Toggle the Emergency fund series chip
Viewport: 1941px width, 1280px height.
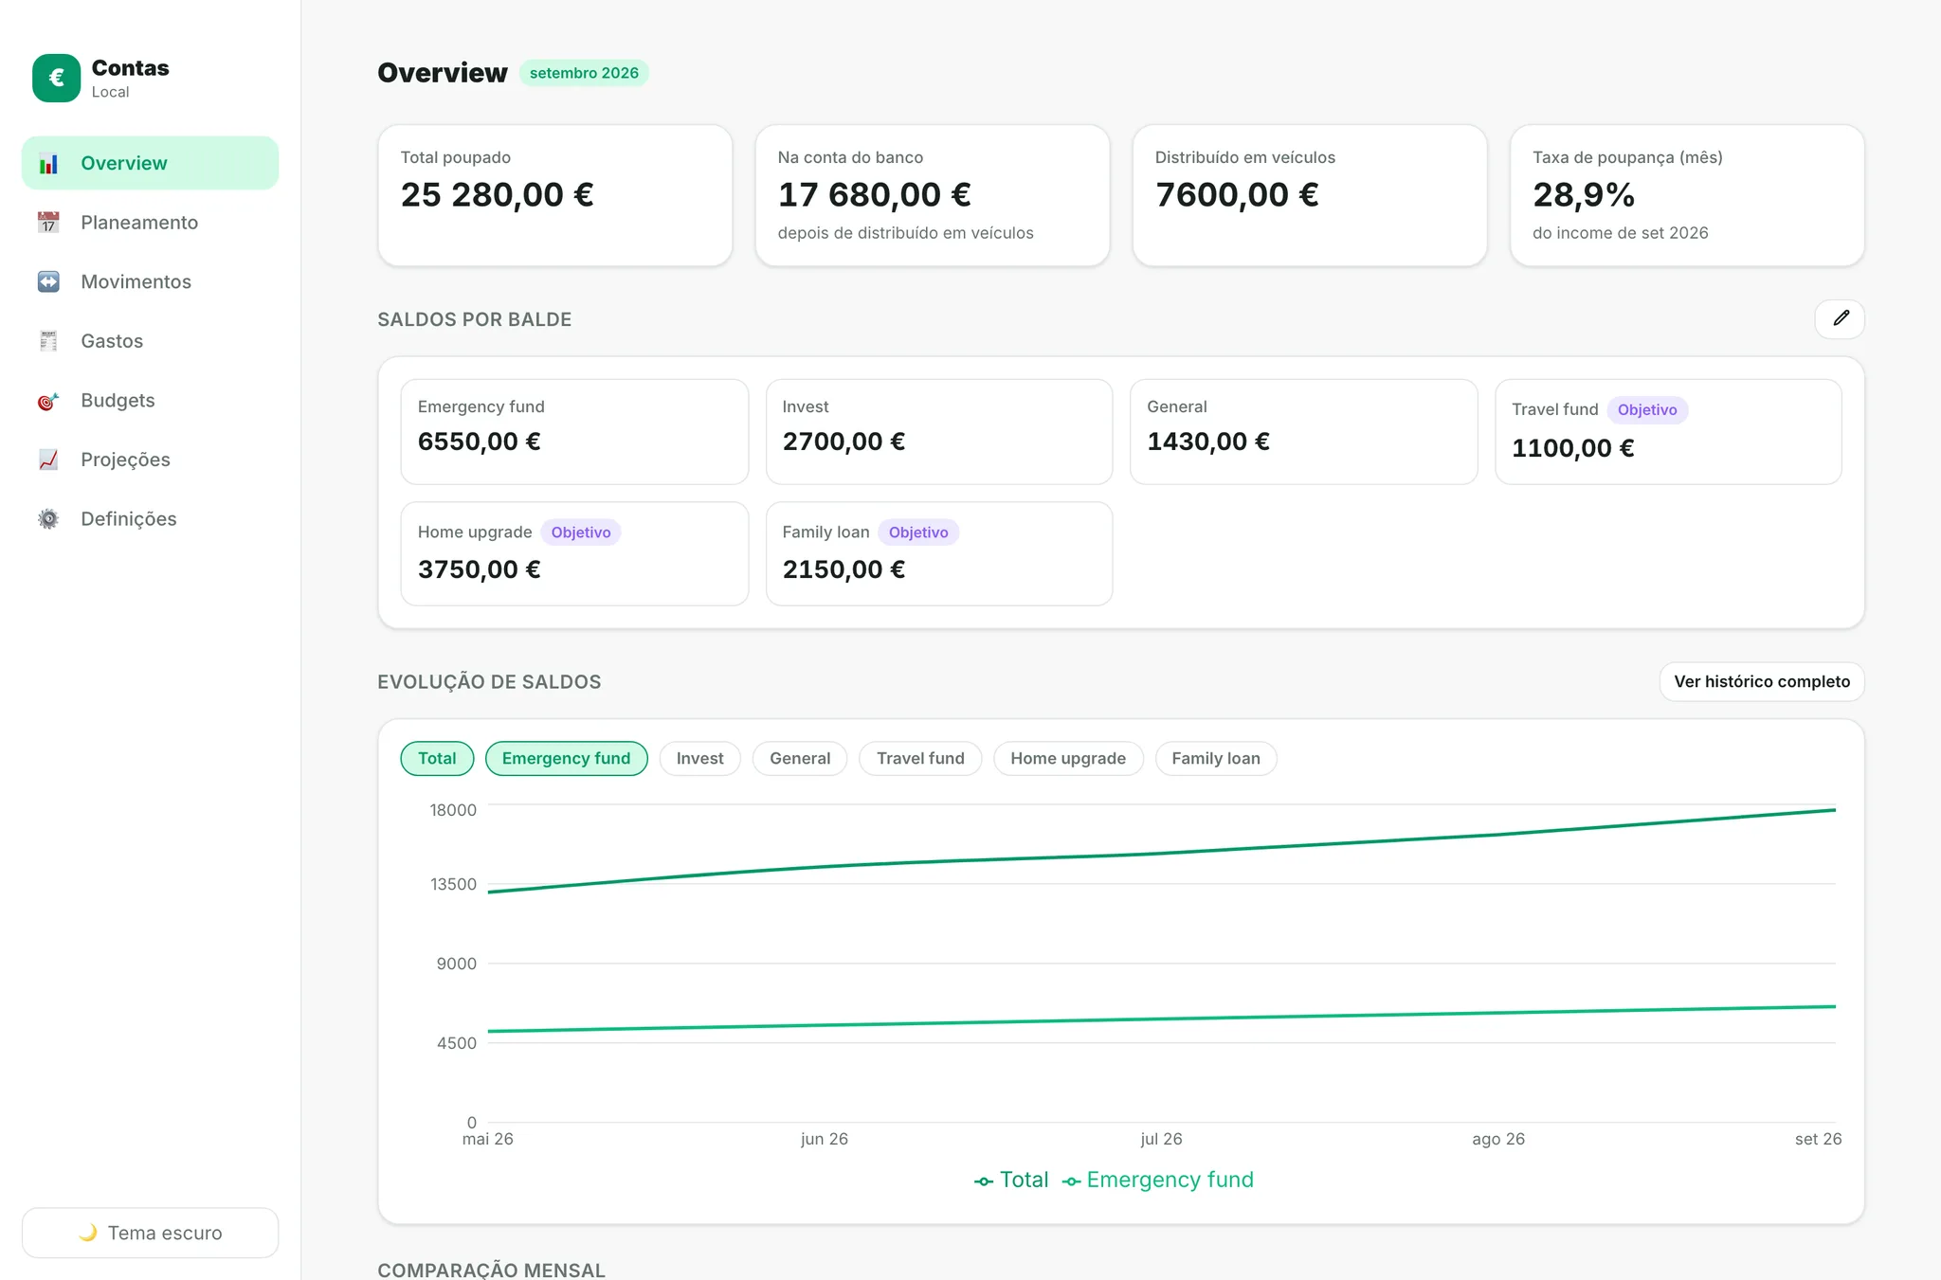click(566, 758)
